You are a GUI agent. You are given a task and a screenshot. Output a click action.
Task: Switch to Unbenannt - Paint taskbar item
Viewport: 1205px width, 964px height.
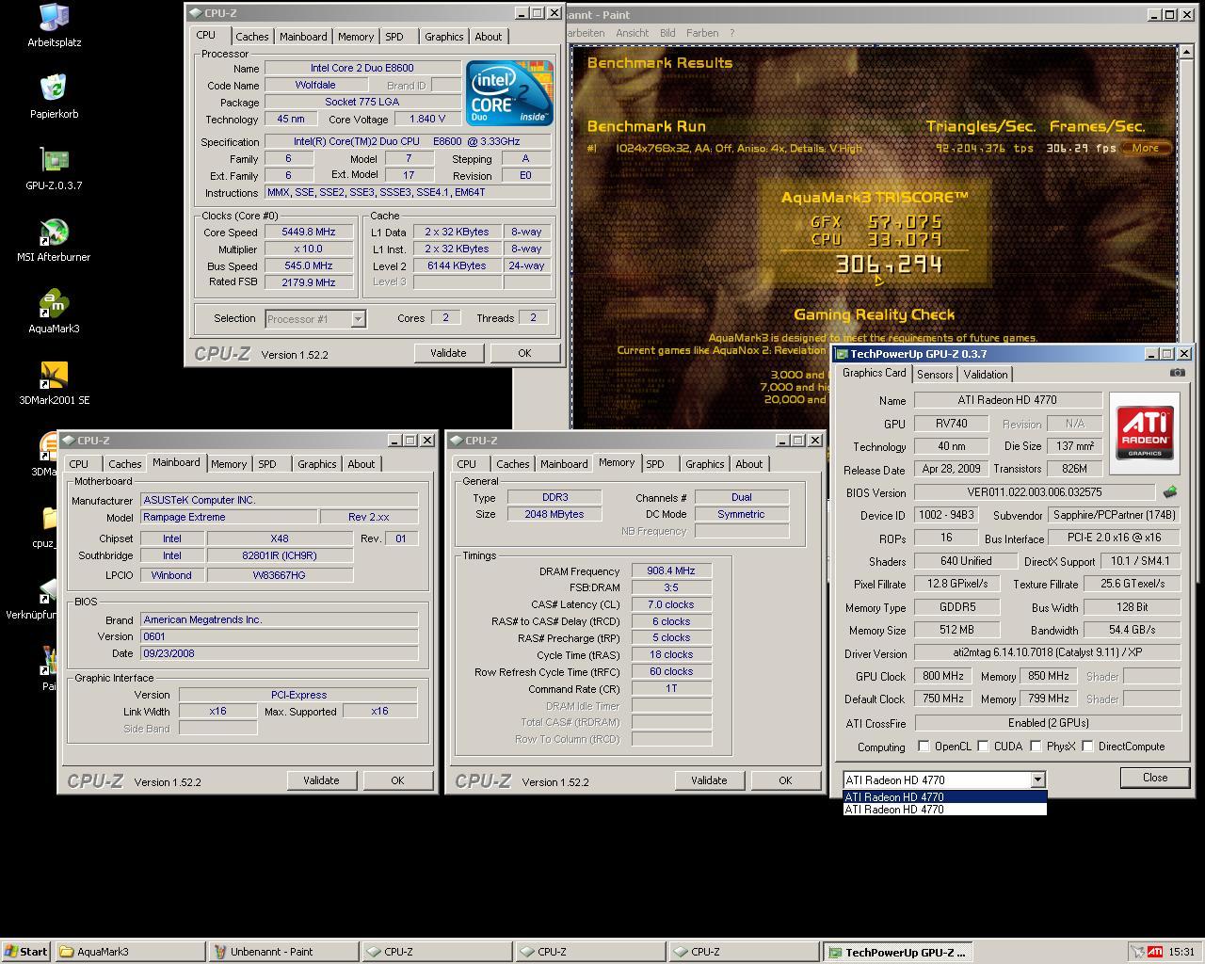[283, 952]
